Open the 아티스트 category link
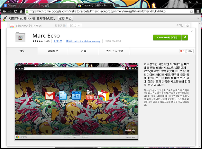 pos(58,41)
